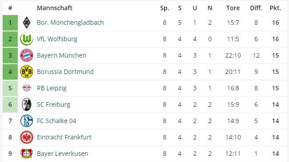Image resolution: width=289 pixels, height=162 pixels.
Task: Open the Bor. Mönchengladbach team link
Action: click(70, 23)
